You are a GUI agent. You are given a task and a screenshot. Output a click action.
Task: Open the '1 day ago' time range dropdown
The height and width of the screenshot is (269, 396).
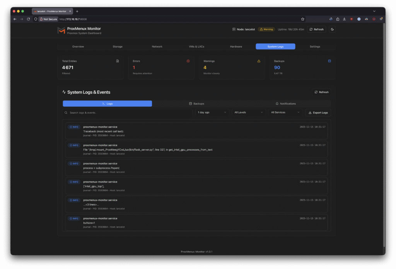pyautogui.click(x=212, y=112)
